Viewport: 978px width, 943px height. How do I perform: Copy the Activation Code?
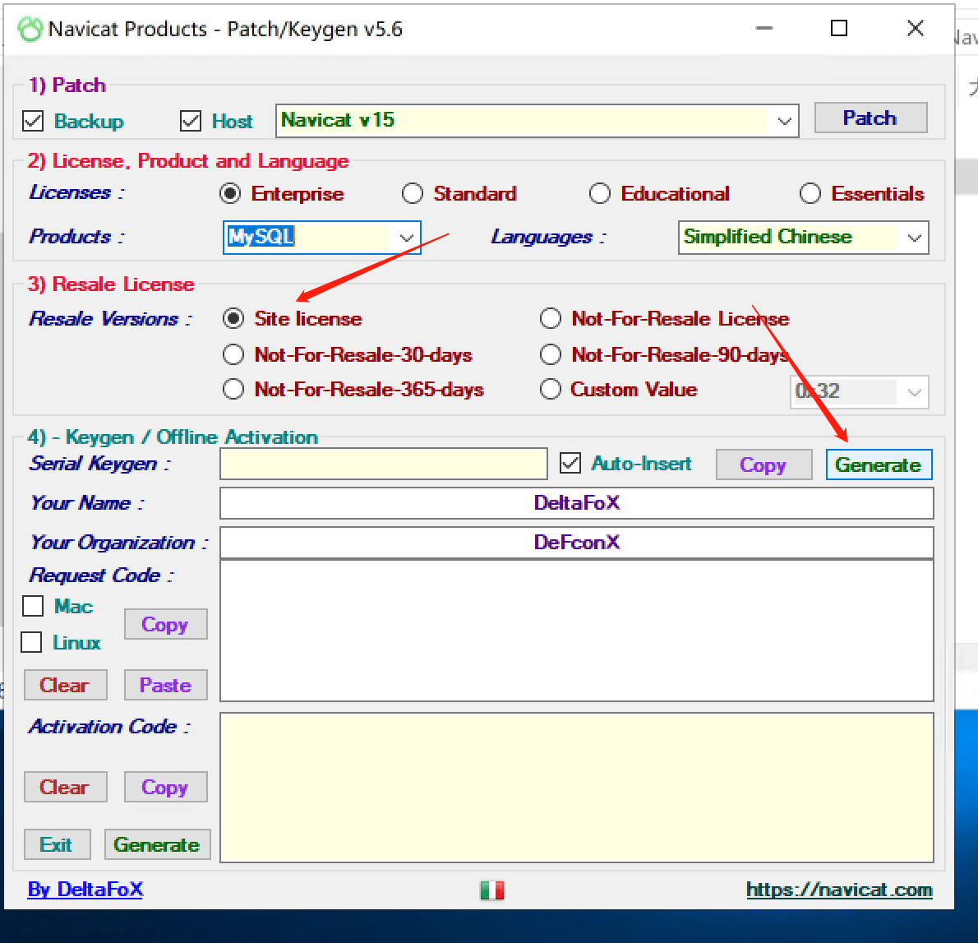click(x=165, y=786)
